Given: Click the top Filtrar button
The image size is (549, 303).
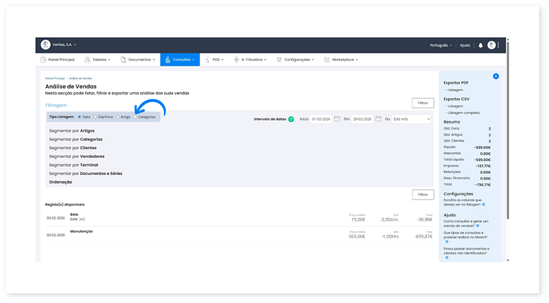Looking at the screenshot, I should pos(422,103).
